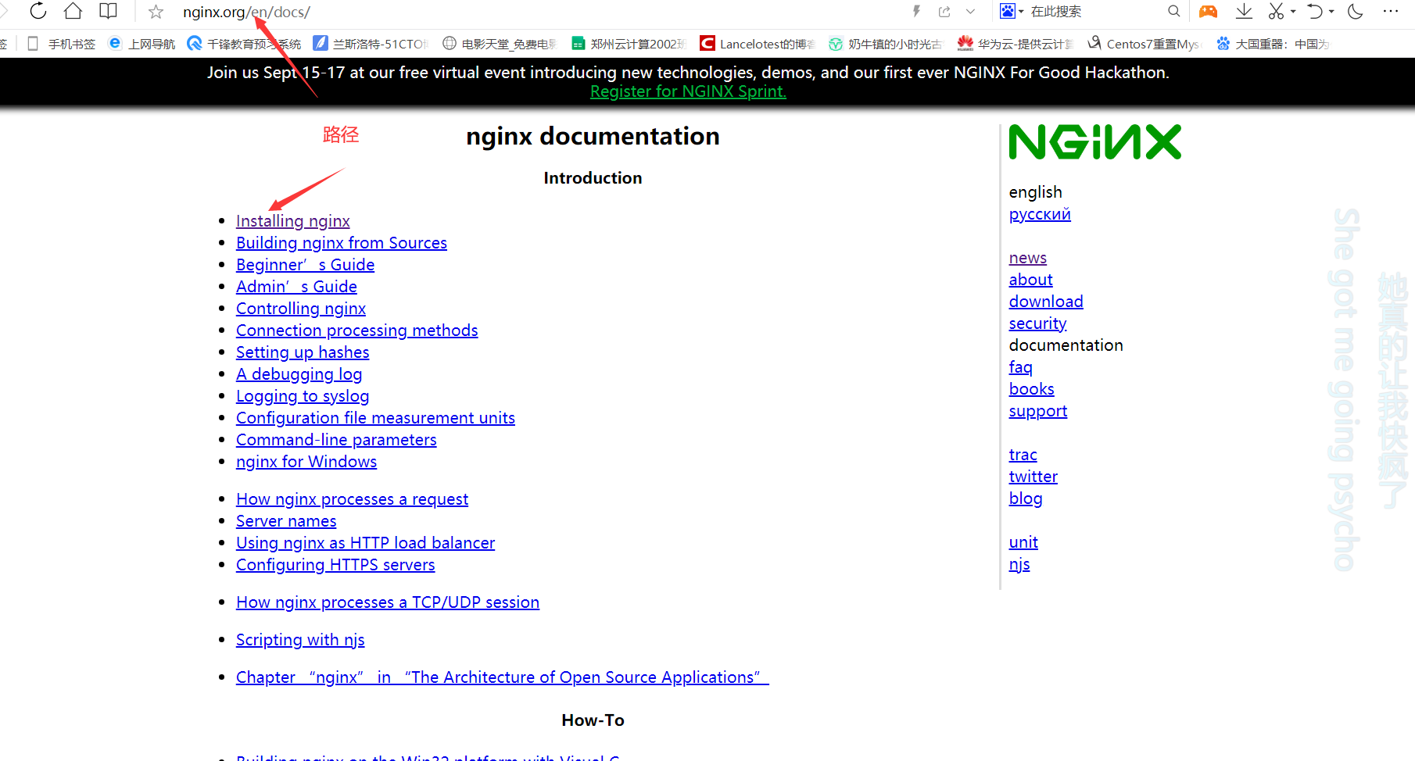Go to the security page in sidebar

[x=1037, y=323]
